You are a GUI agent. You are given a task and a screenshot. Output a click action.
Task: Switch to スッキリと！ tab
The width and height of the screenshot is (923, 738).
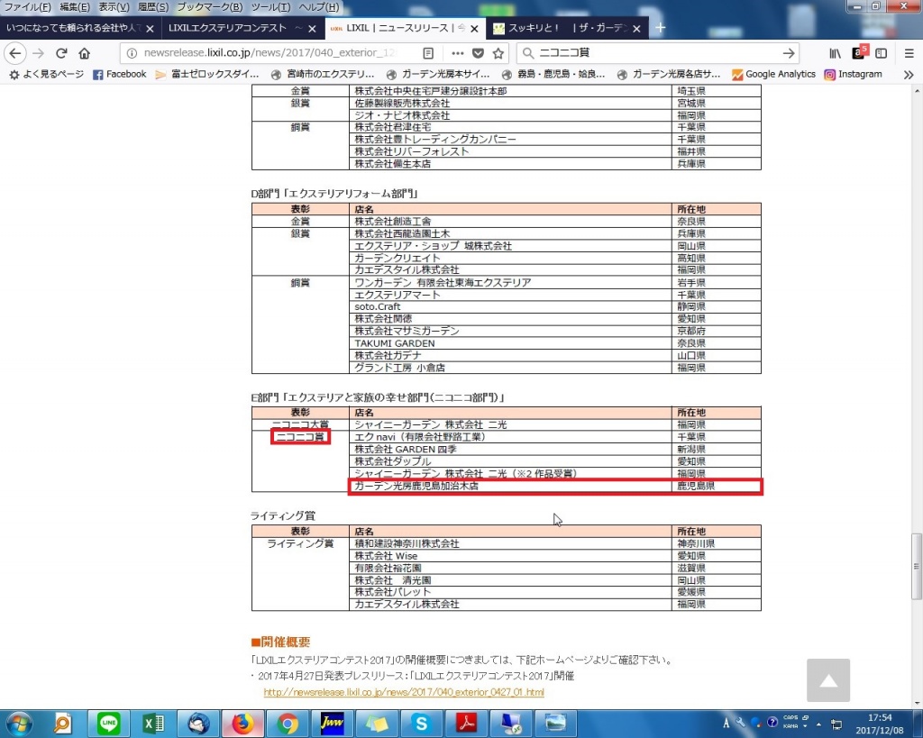tap(567, 28)
